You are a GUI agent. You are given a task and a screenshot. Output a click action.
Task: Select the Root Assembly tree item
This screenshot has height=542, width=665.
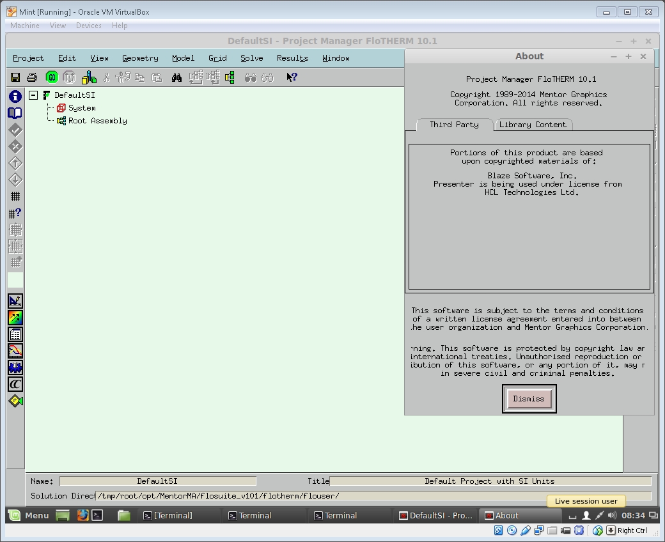[98, 121]
